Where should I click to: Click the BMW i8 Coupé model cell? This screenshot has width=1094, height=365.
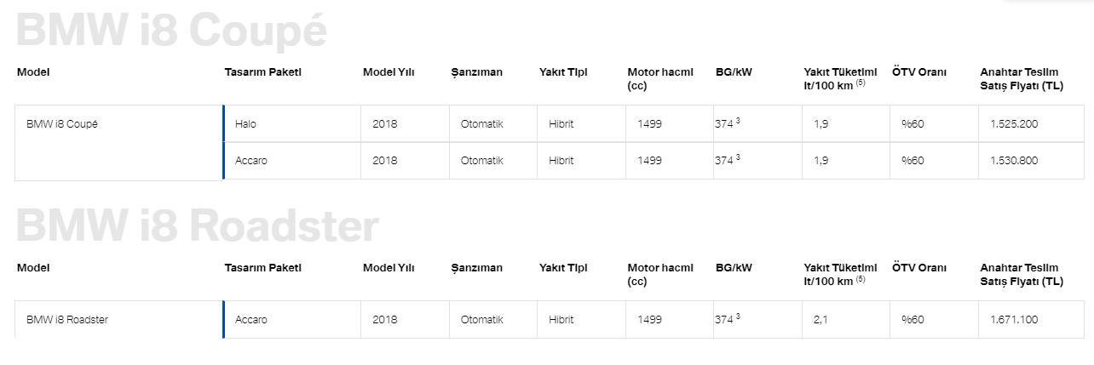click(x=118, y=142)
